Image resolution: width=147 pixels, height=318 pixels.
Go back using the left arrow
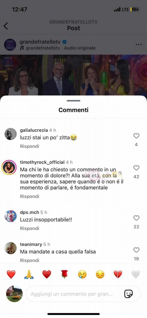click(x=6, y=26)
